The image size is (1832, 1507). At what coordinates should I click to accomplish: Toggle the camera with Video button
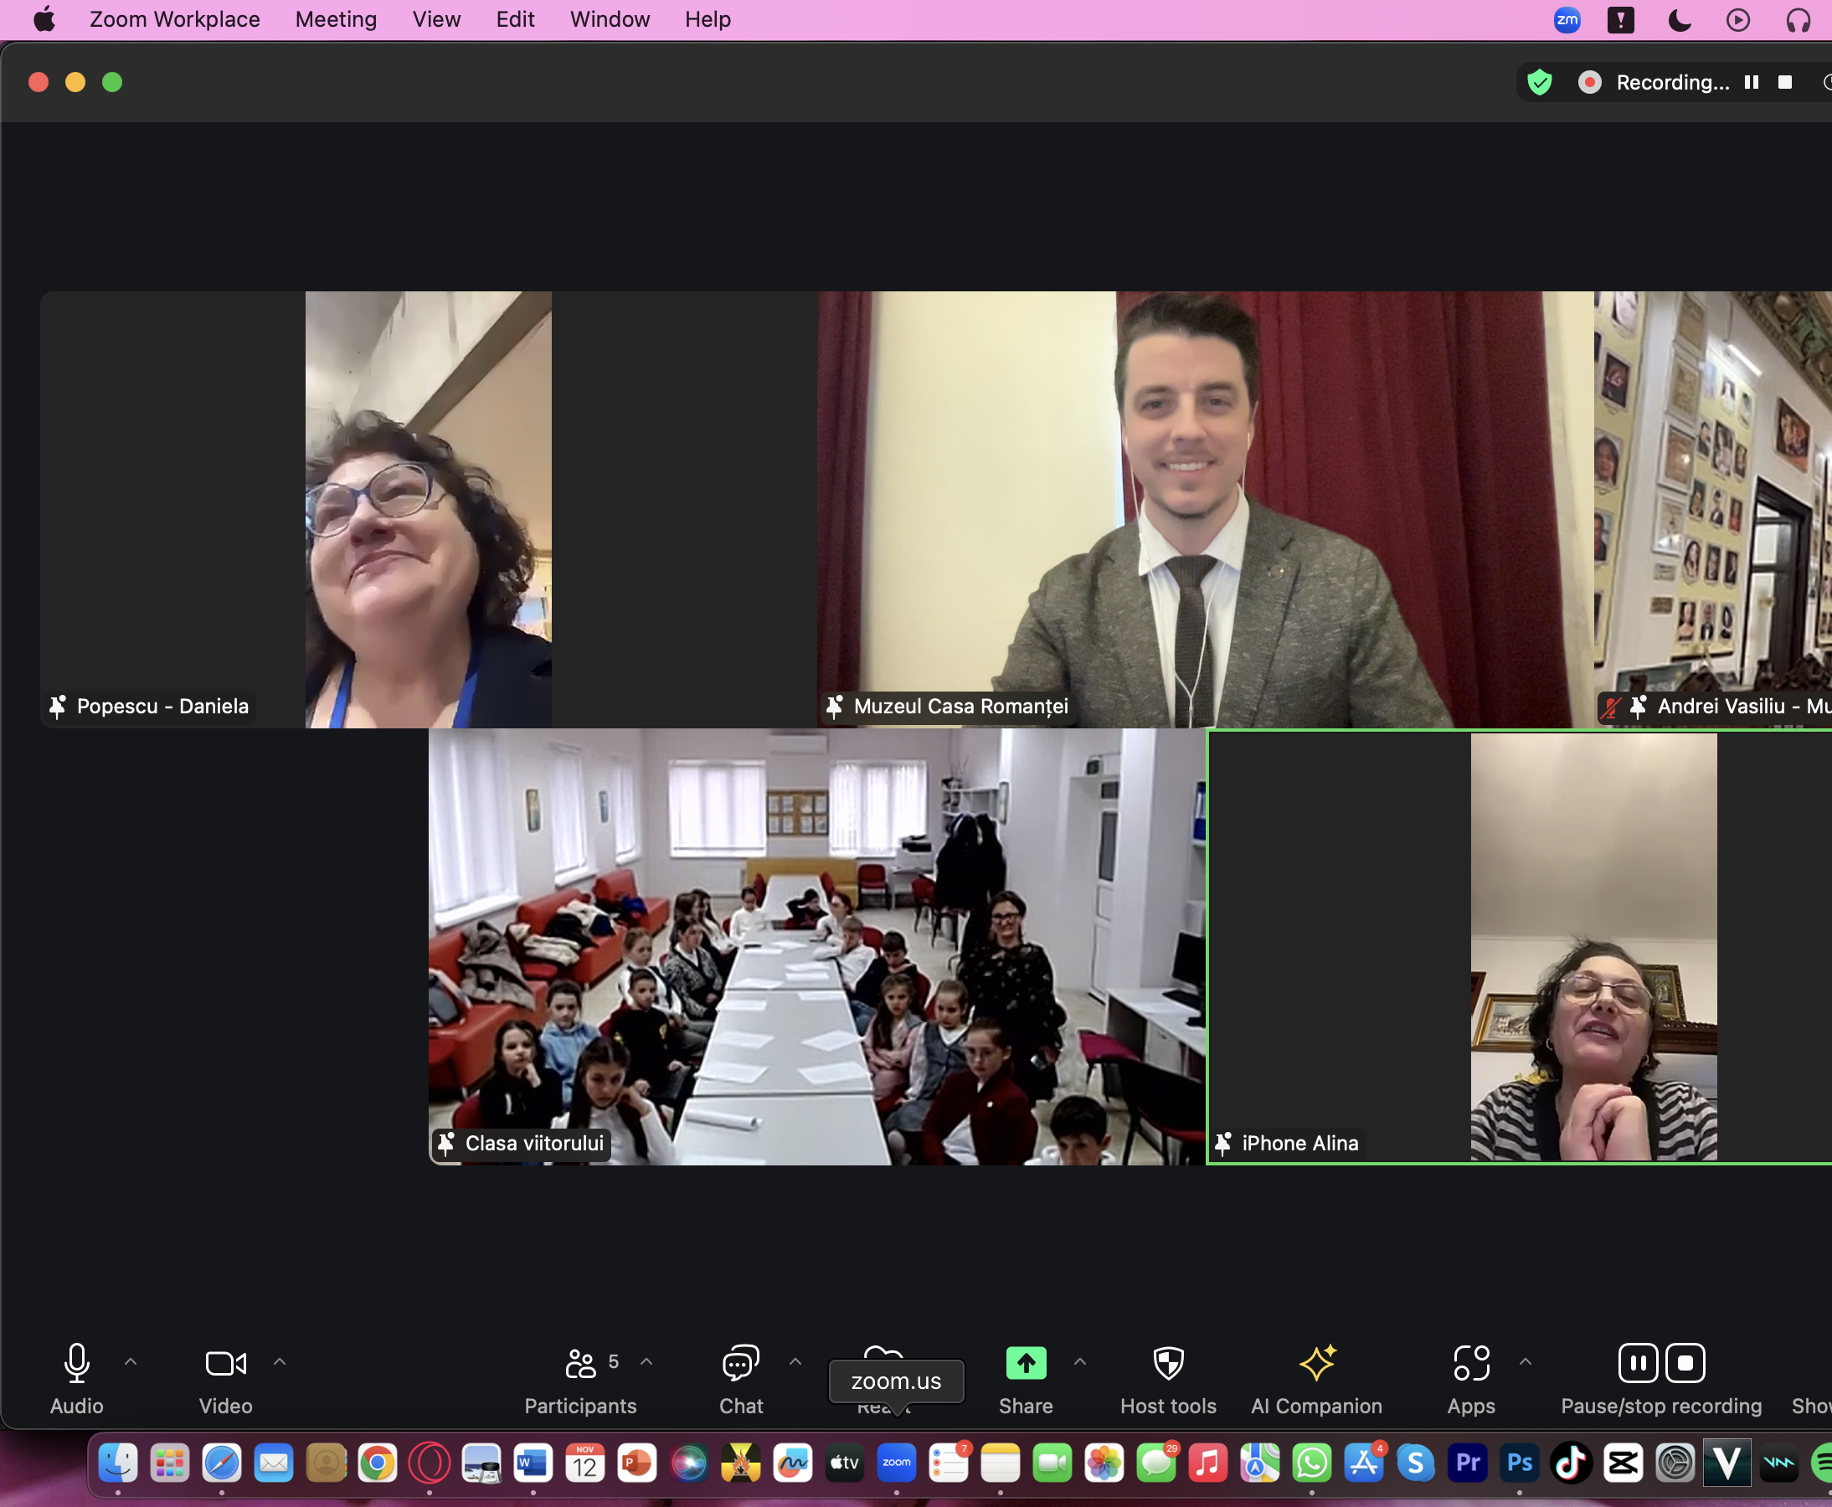[x=225, y=1364]
